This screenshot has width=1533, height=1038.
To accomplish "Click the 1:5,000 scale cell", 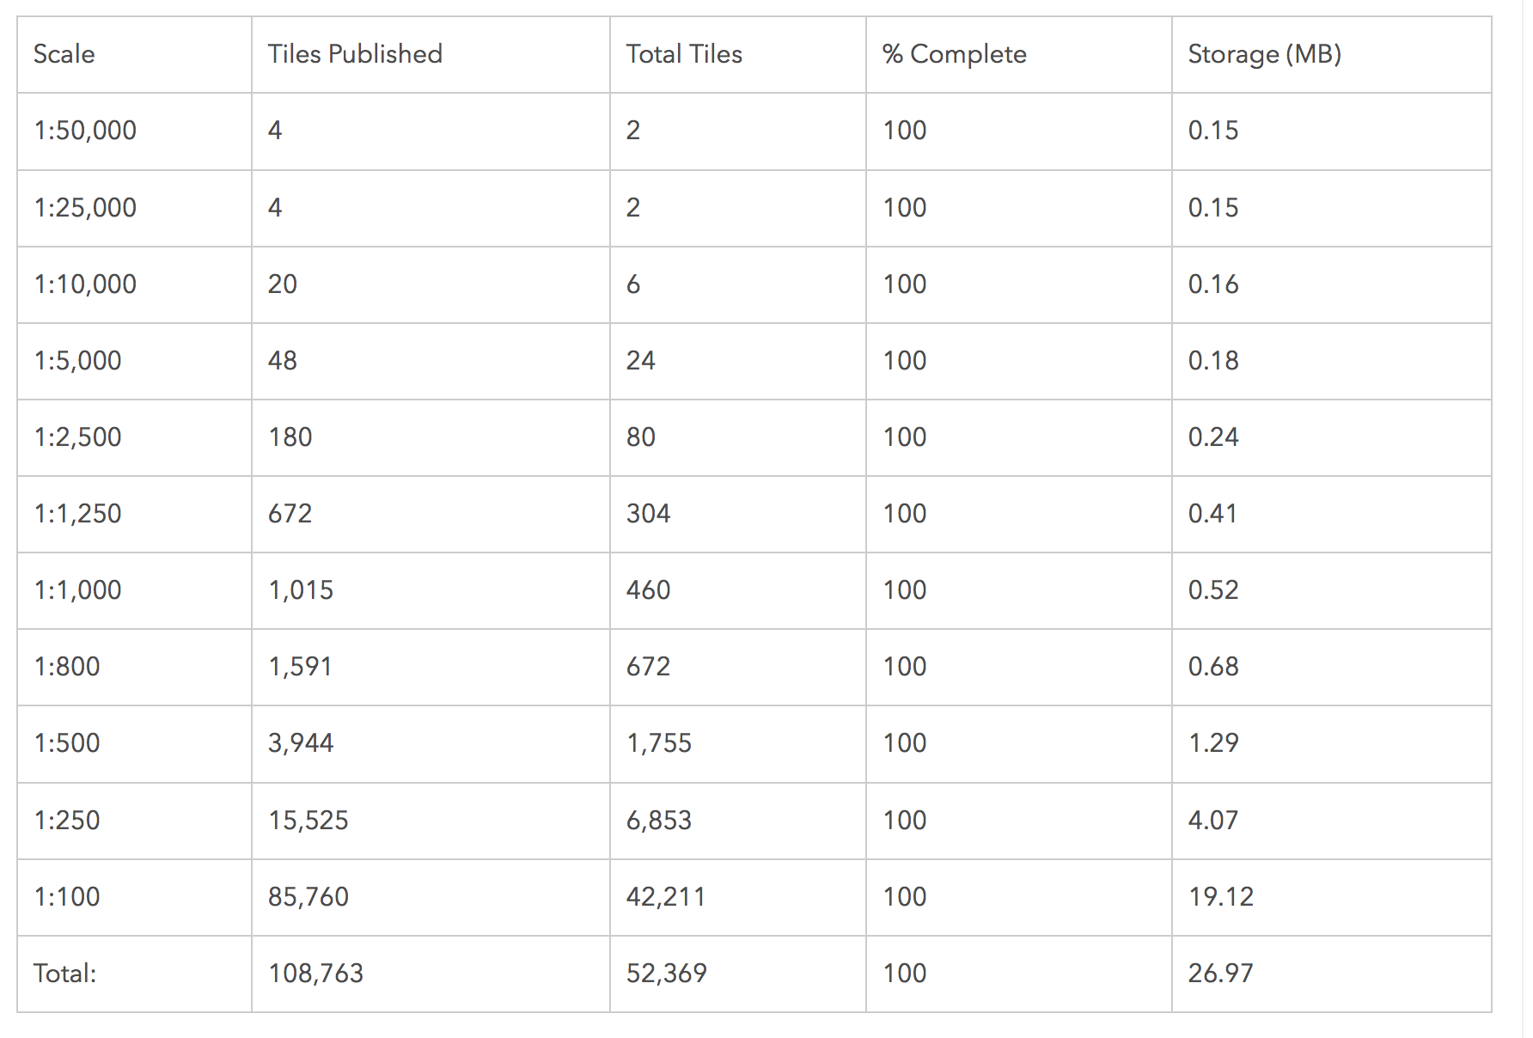I will point(77,361).
